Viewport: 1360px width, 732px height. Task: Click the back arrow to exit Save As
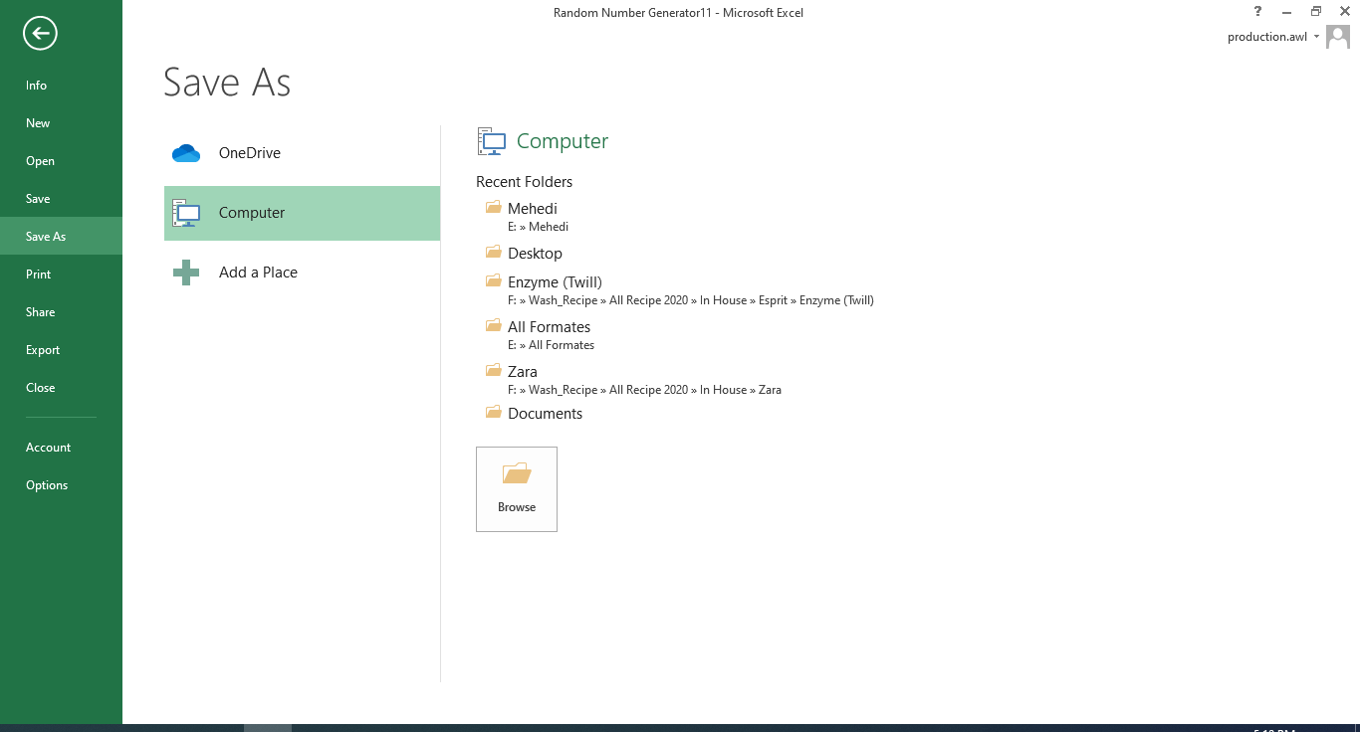pos(40,33)
